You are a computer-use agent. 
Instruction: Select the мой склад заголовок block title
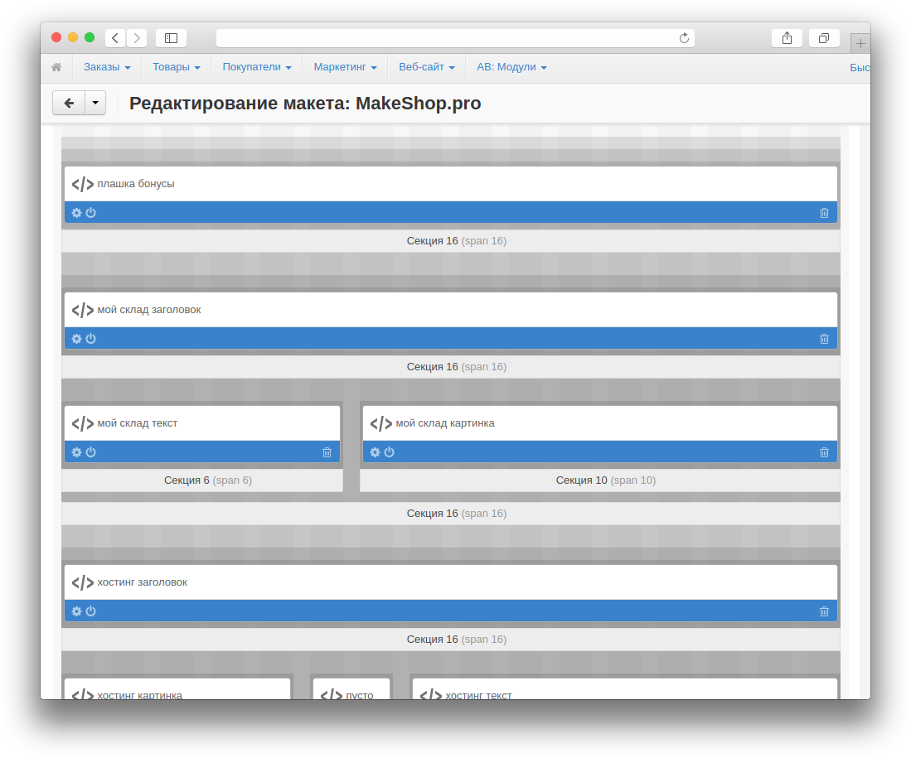(x=149, y=310)
